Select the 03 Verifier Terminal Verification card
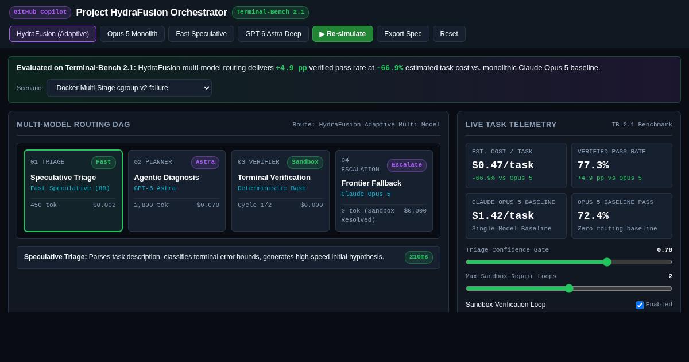The height and width of the screenshot is (362, 689). 280,191
